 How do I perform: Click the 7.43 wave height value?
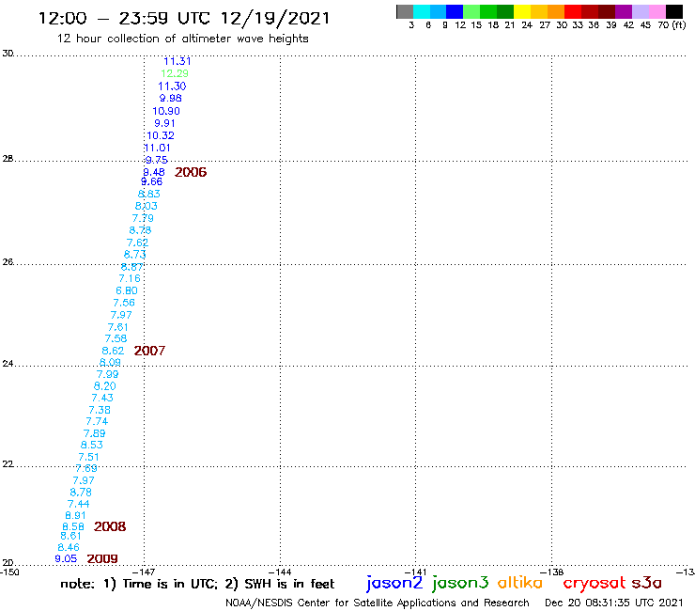[102, 398]
